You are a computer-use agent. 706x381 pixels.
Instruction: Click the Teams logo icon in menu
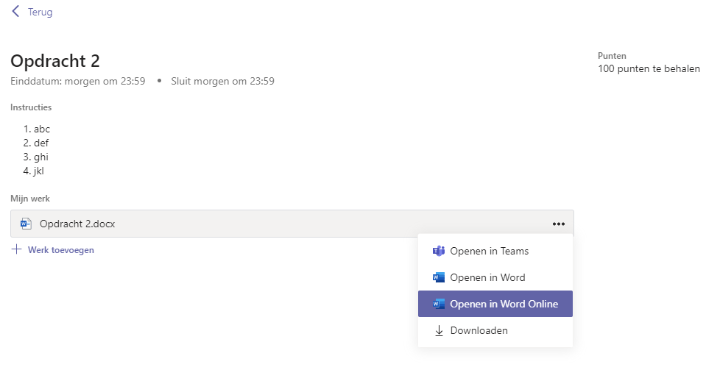(x=439, y=251)
